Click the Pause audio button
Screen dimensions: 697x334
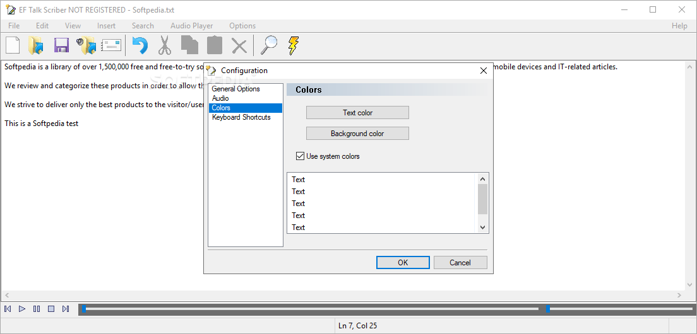click(x=37, y=309)
